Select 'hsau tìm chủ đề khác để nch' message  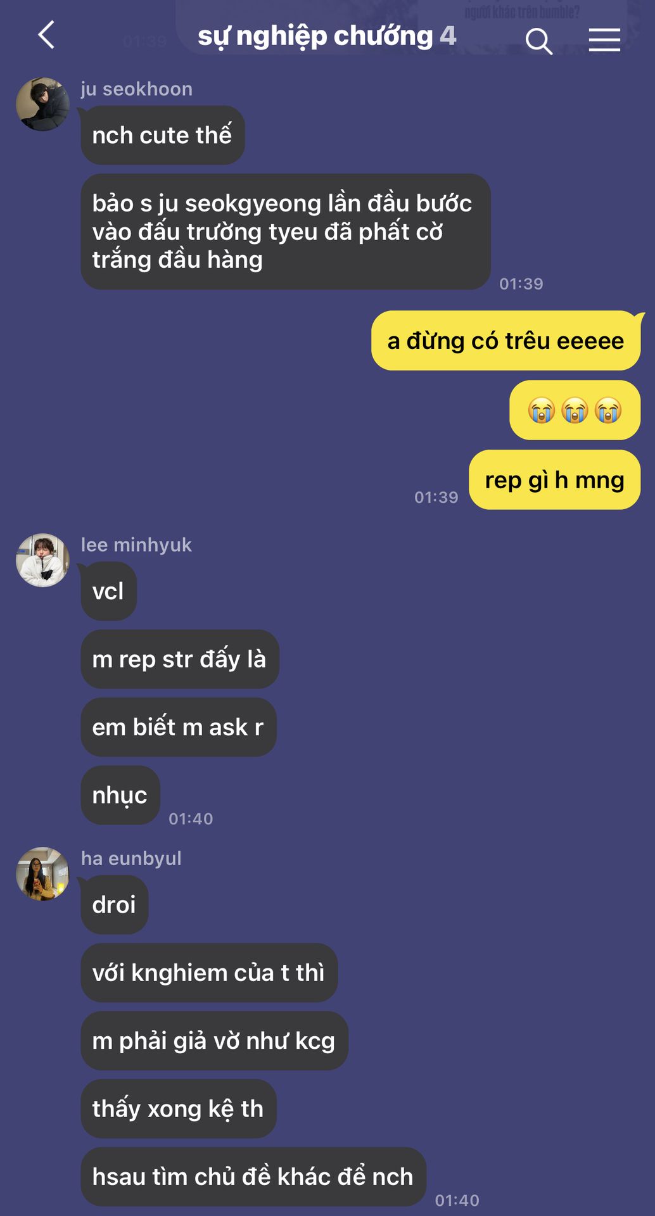click(x=253, y=1177)
